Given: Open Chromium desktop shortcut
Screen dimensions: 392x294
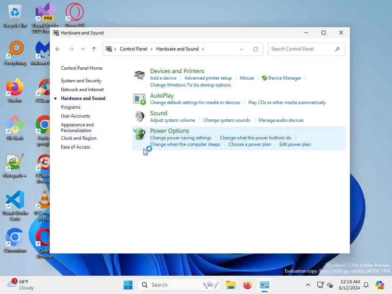Looking at the screenshot, I should click(x=15, y=240).
